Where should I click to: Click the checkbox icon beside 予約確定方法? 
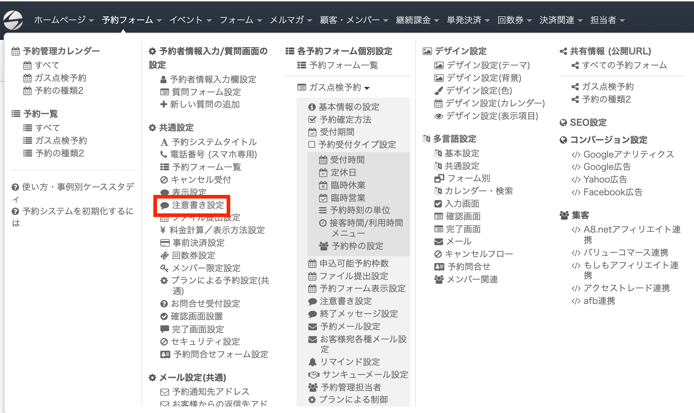(312, 120)
